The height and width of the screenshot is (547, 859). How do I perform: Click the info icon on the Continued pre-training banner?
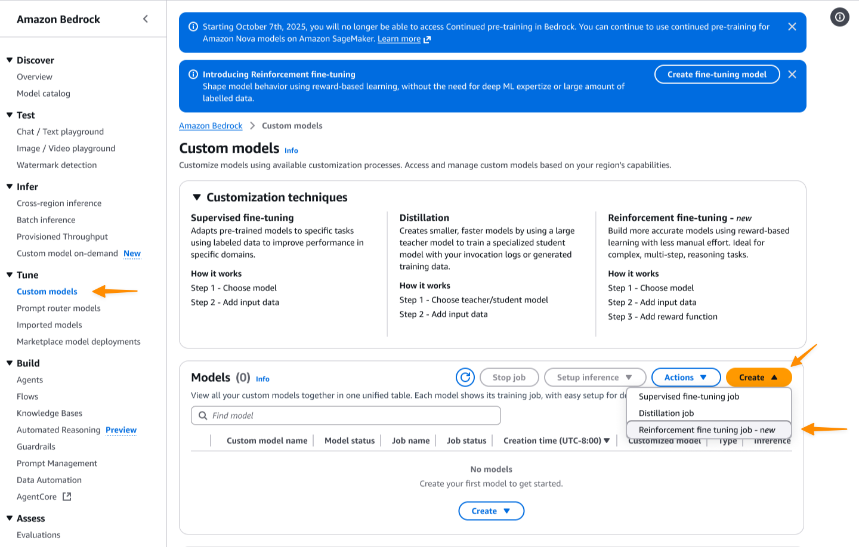click(193, 26)
